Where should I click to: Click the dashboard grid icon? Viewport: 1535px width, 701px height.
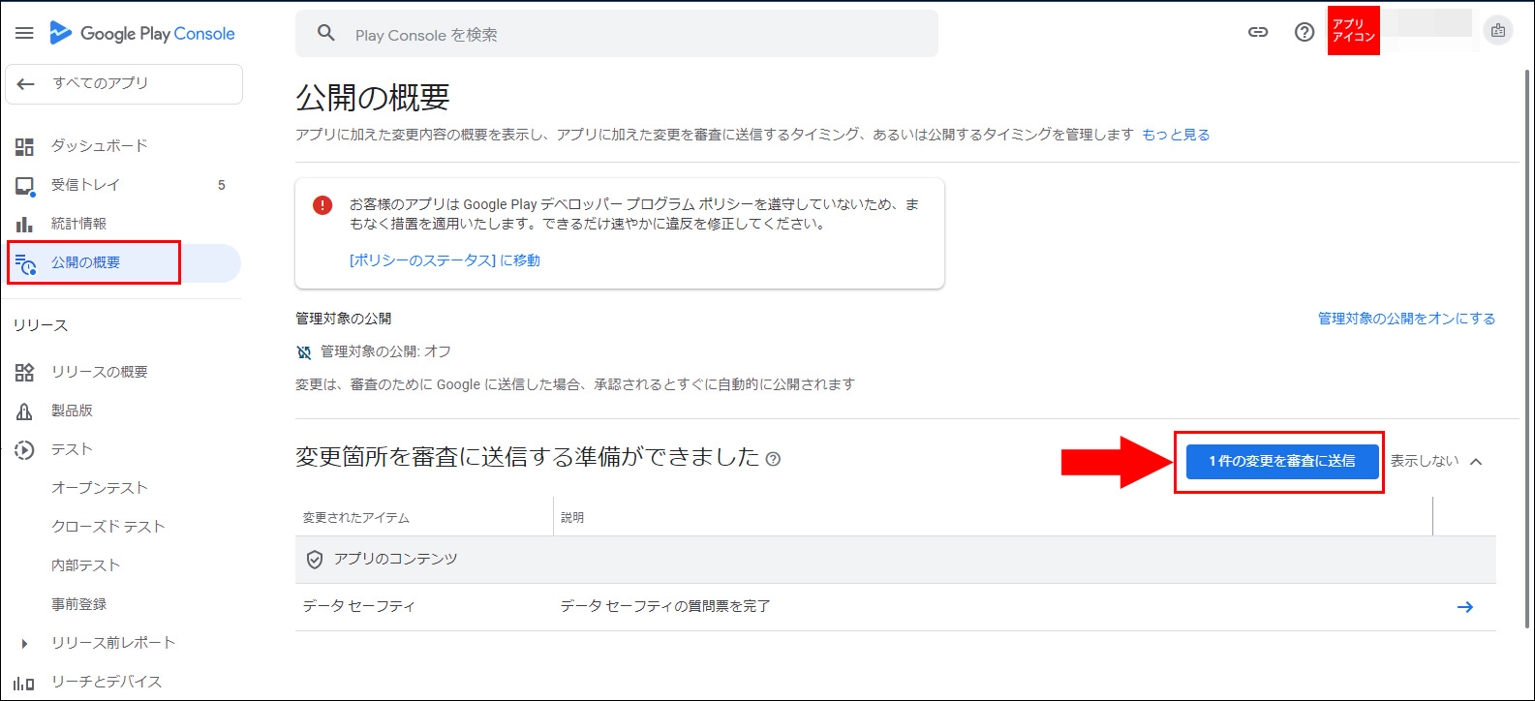pyautogui.click(x=24, y=146)
